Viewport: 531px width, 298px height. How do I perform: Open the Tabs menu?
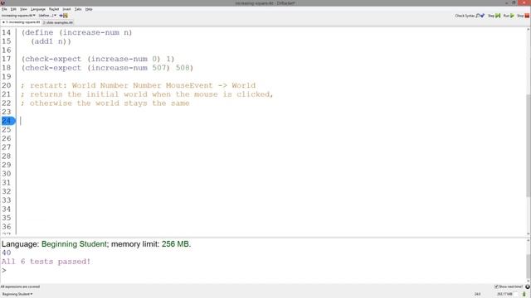(x=78, y=9)
